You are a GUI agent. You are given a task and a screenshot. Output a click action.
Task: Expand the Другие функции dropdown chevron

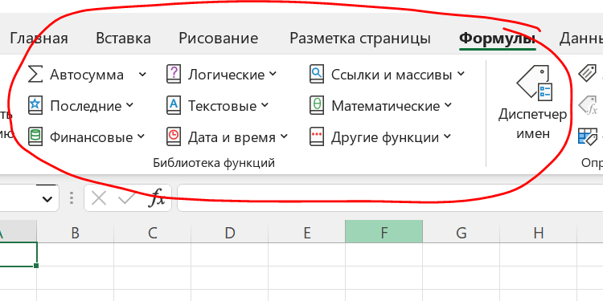click(x=447, y=136)
